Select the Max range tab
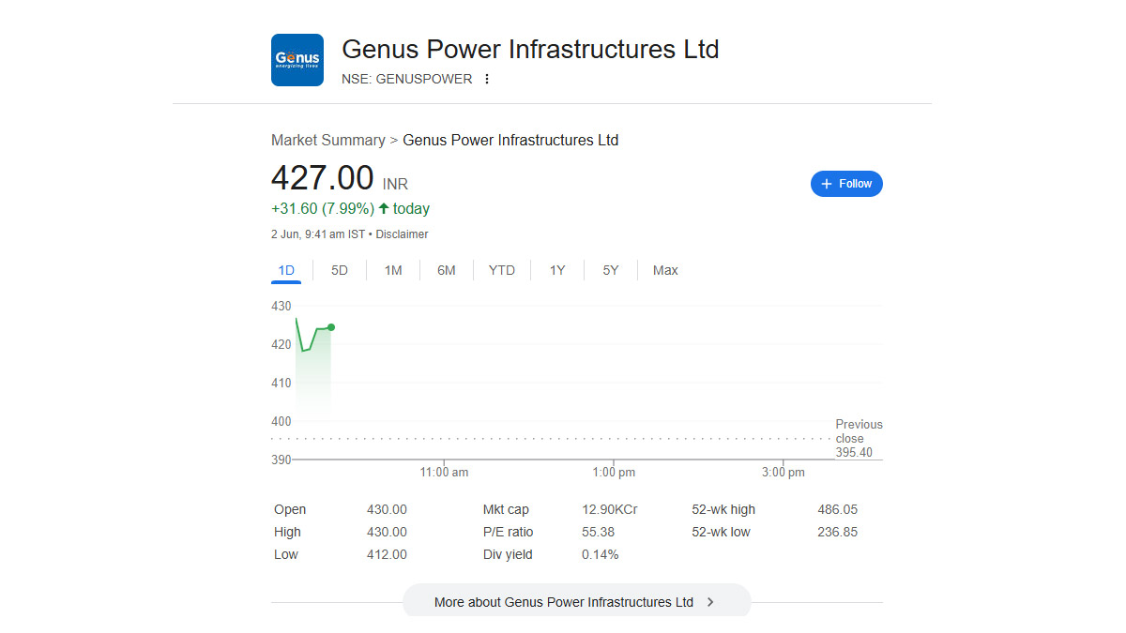Screen dimensions: 1126x633 coord(665,270)
